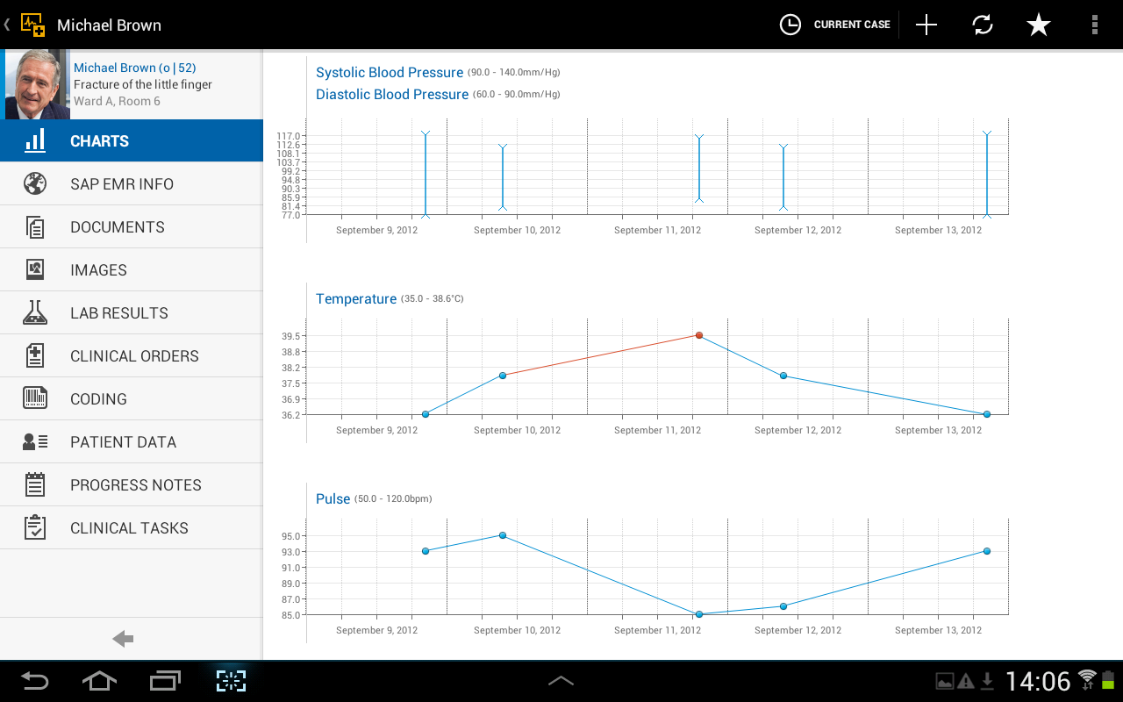The image size is (1123, 702).
Task: Go to LAB RESULTS section
Action: pyautogui.click(x=132, y=312)
